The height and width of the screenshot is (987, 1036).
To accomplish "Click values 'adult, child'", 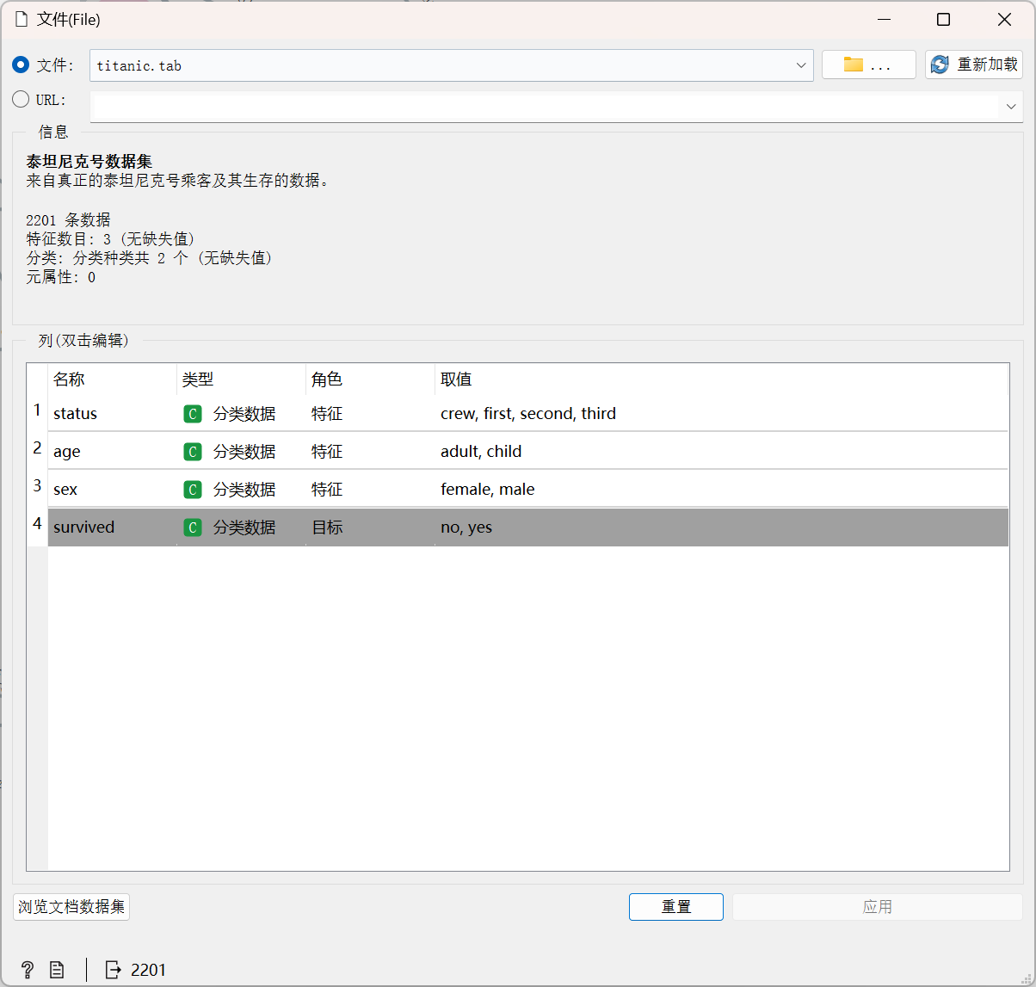I will (x=481, y=452).
